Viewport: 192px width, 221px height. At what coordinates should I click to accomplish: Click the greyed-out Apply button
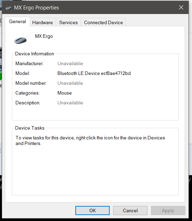click(168, 210)
